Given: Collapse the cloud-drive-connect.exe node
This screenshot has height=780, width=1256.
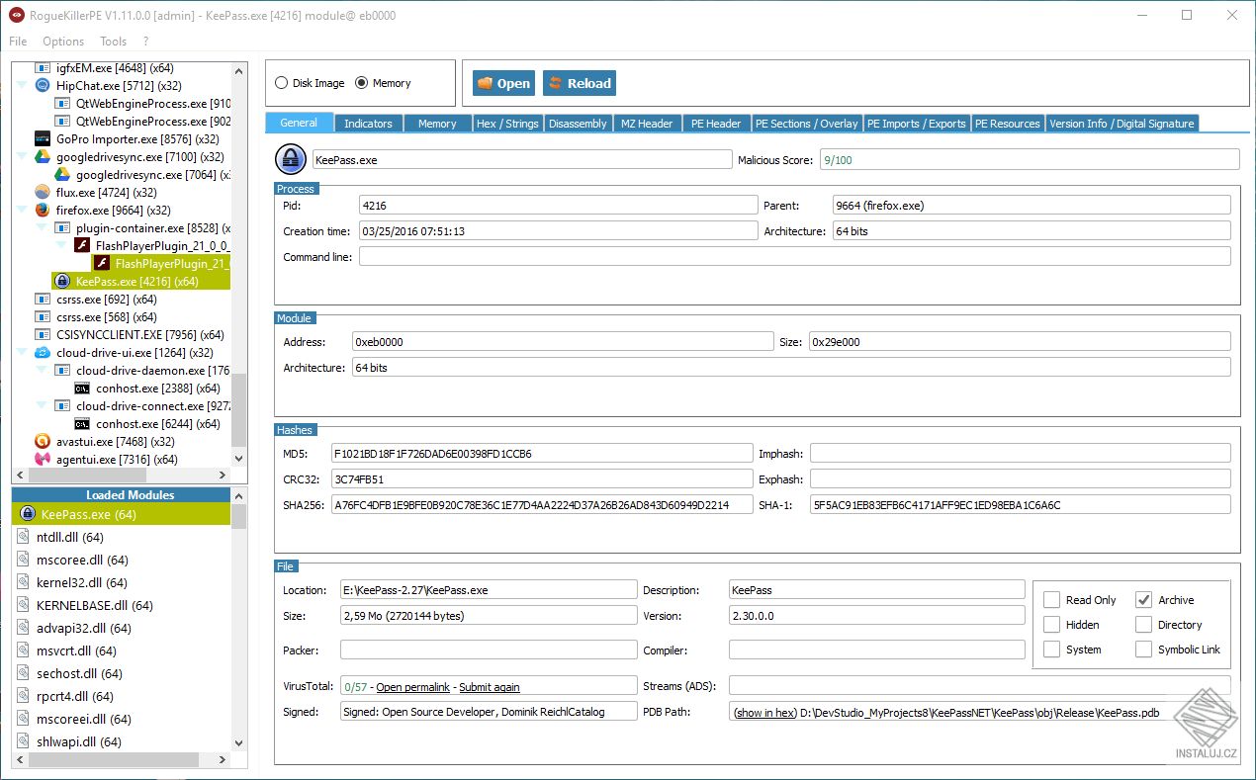Looking at the screenshot, I should pyautogui.click(x=42, y=406).
